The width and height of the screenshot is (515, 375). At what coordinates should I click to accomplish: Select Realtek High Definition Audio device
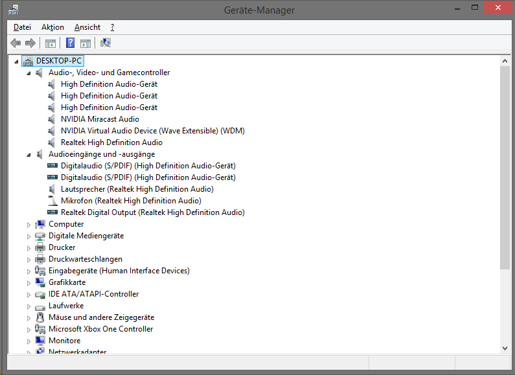point(111,142)
